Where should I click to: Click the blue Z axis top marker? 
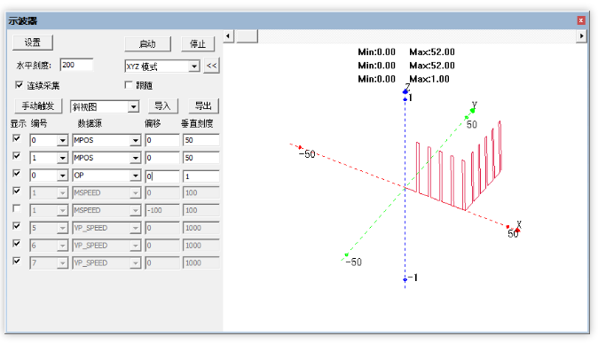(405, 91)
